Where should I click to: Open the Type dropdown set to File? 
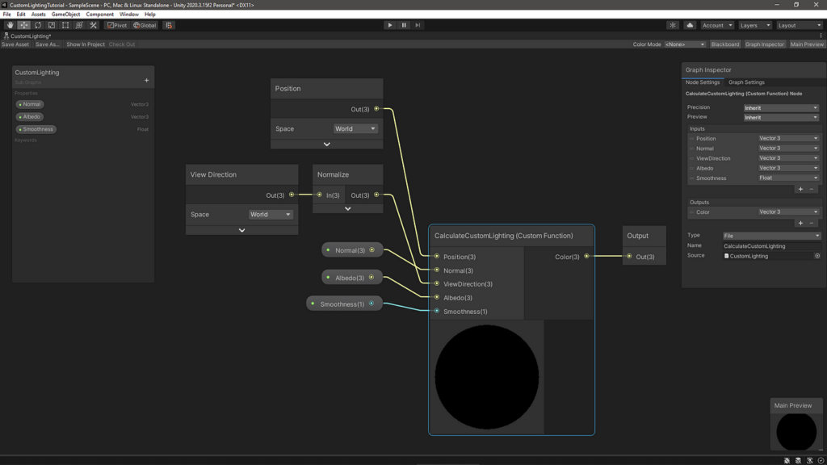coord(770,236)
